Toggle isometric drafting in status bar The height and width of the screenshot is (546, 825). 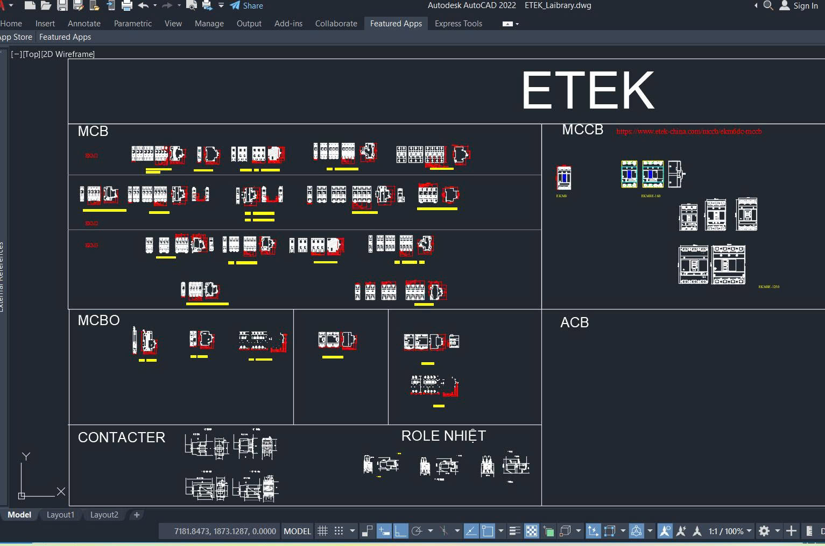(444, 531)
